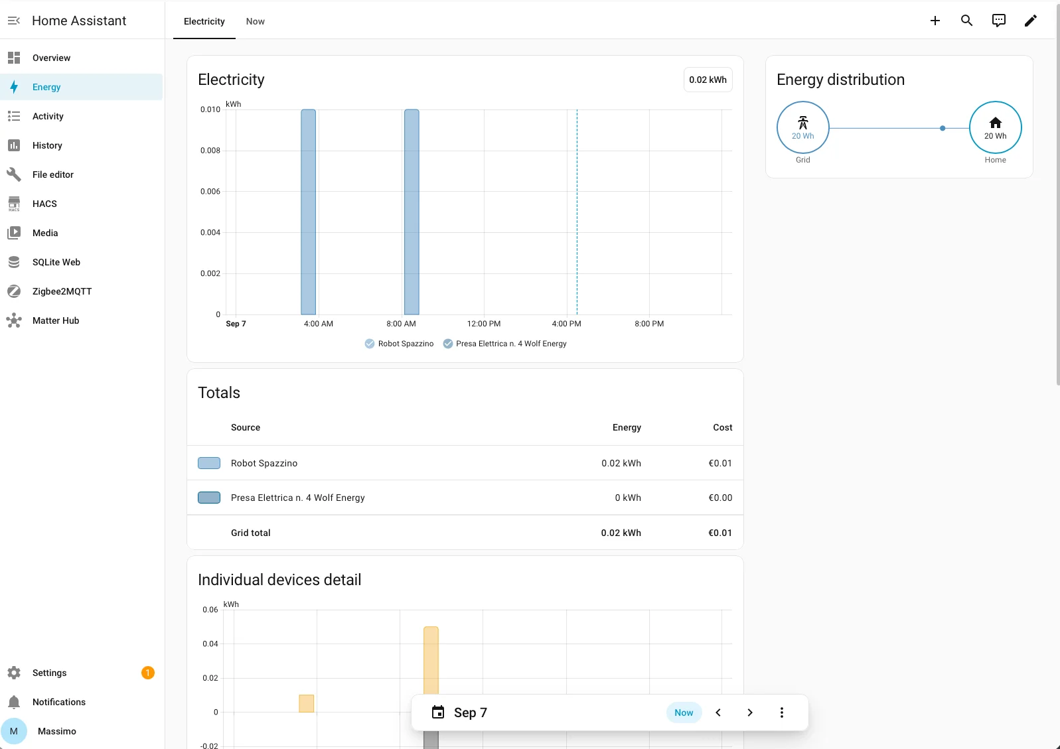Viewport: 1060px width, 749px height.
Task: Toggle Presa Elettrica n. 4 legend checkbox
Action: [448, 344]
